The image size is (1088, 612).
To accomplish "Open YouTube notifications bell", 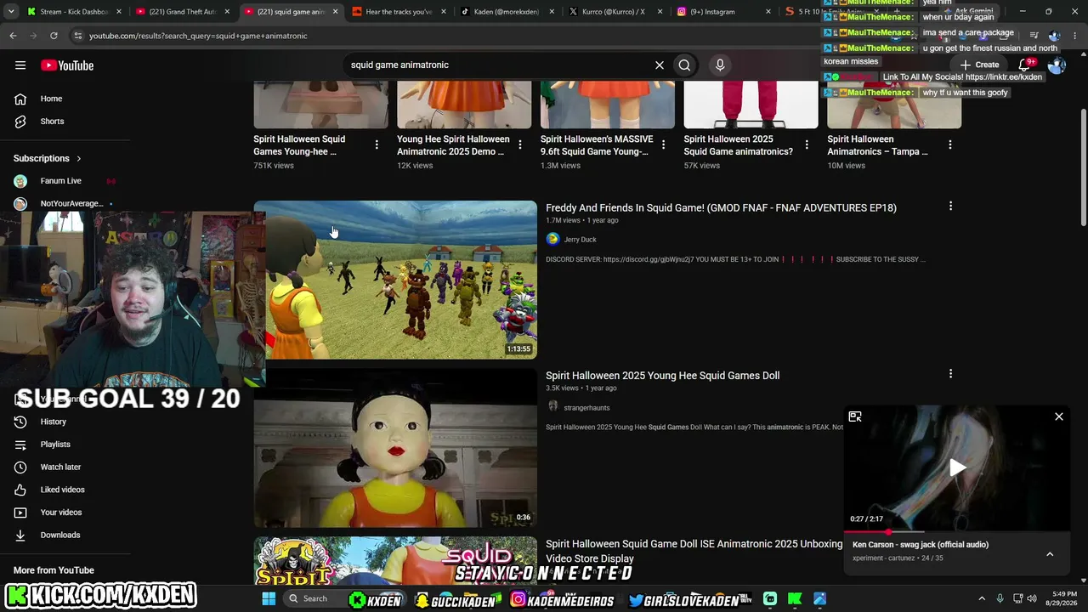I will [x=1025, y=65].
